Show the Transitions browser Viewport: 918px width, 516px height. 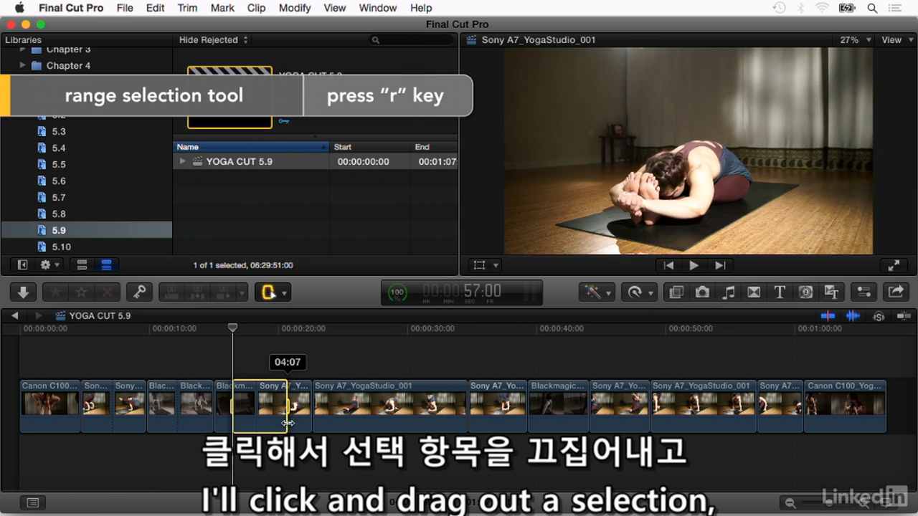click(x=754, y=292)
